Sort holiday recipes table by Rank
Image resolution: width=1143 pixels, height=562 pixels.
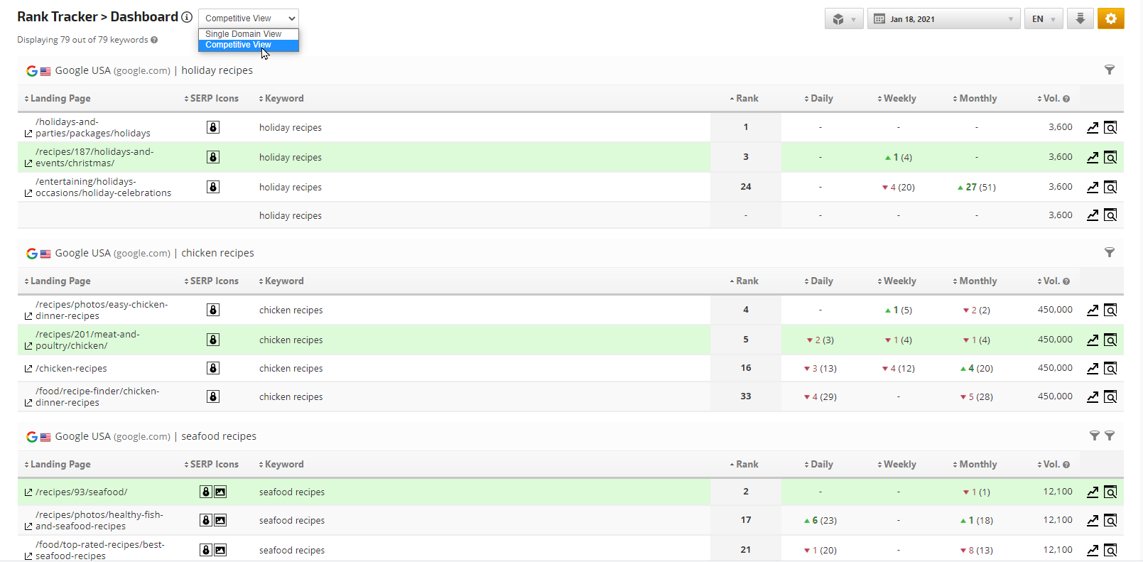coord(746,99)
